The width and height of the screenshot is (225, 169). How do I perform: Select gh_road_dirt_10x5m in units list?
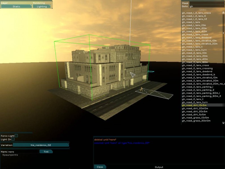(194, 105)
